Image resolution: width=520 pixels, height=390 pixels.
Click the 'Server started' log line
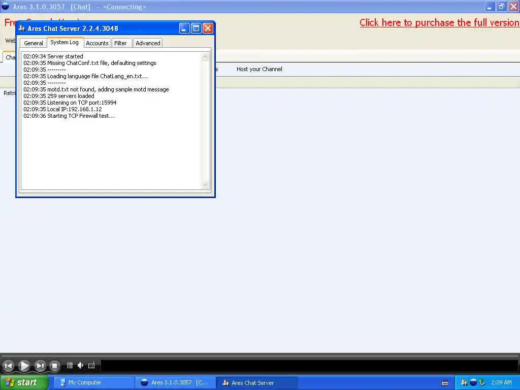click(53, 56)
